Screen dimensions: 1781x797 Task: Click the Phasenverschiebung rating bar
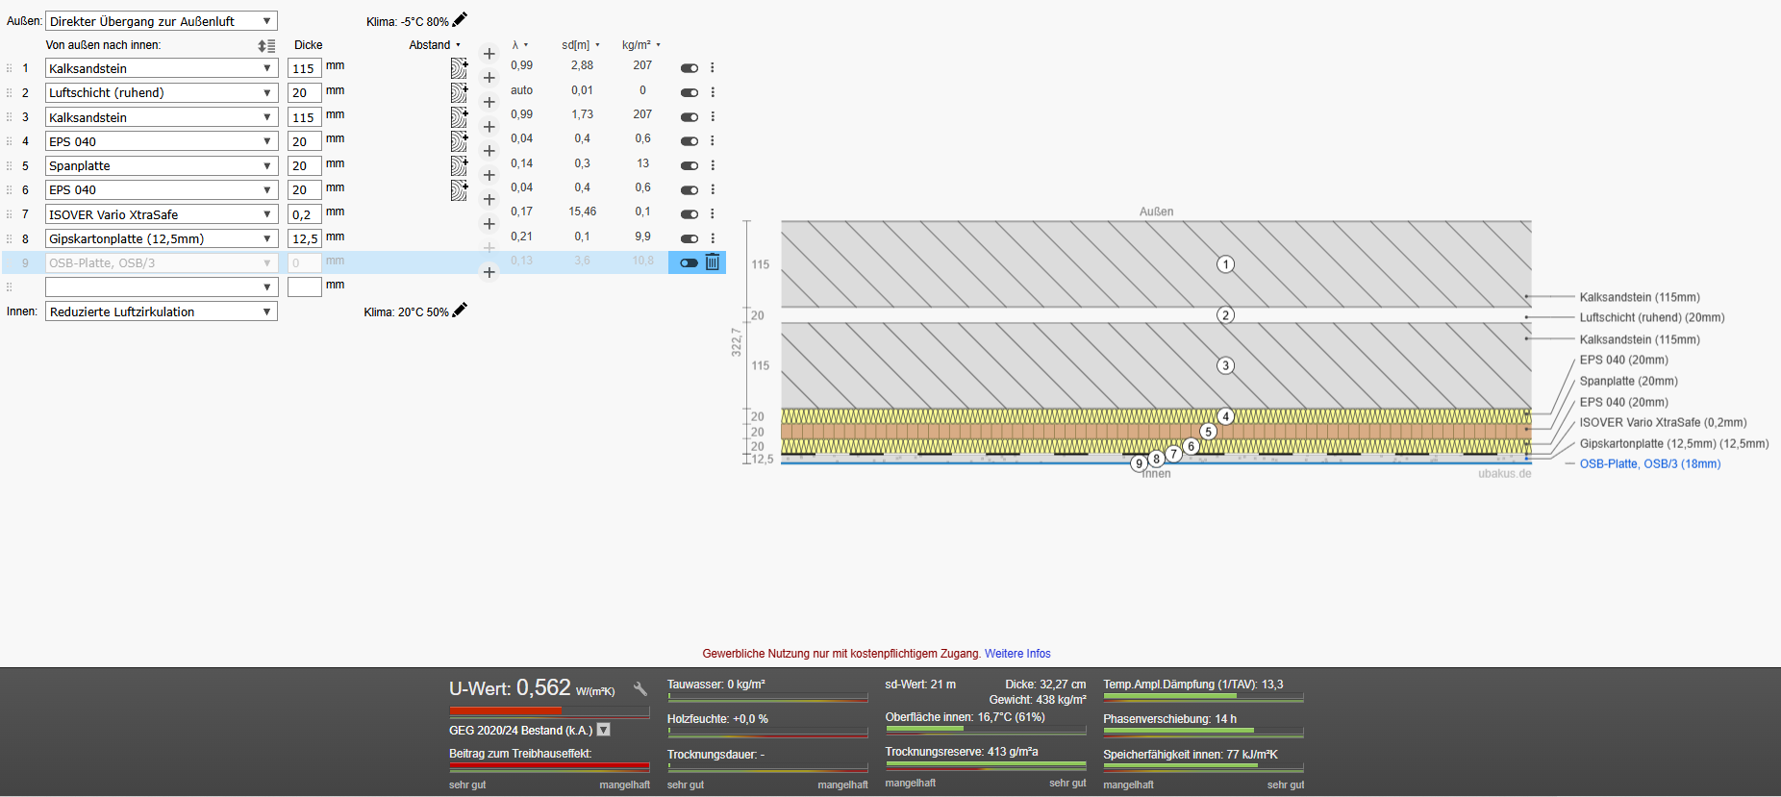pos(1203,732)
